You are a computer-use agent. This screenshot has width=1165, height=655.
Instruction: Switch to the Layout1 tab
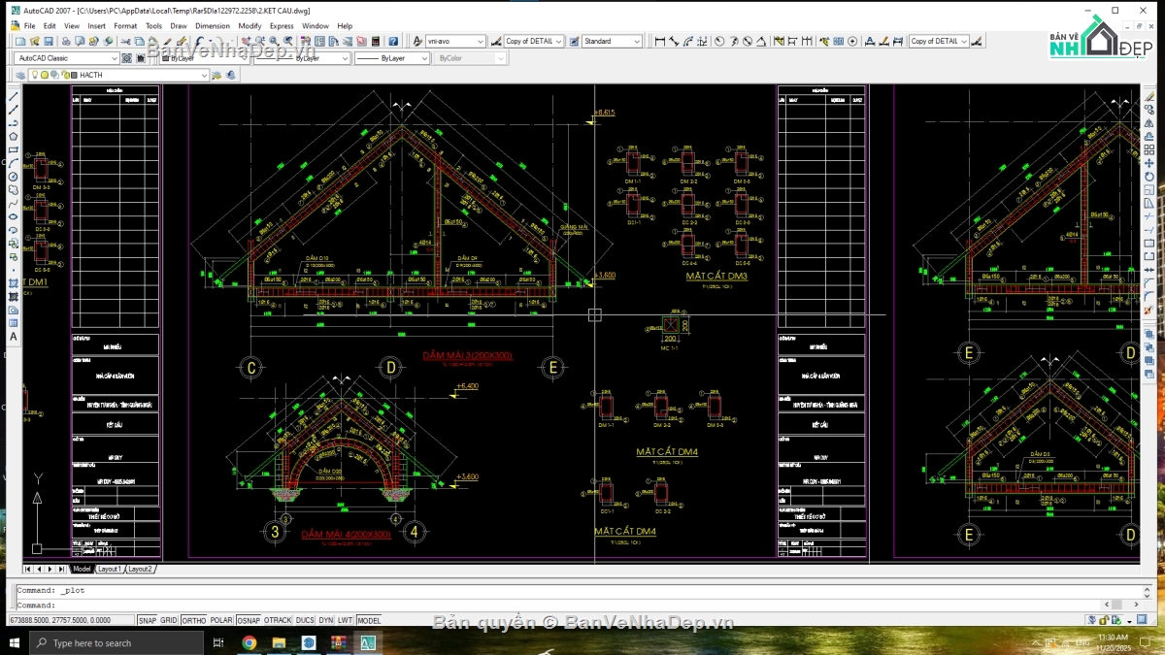110,569
